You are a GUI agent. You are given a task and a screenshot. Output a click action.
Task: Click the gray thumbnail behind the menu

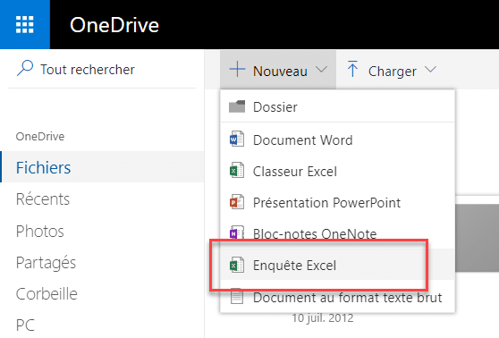(477, 238)
